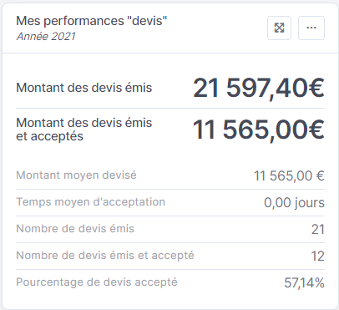Click the 'Mes performances "devis"' title
Image resolution: width=339 pixels, height=310 pixels.
point(92,21)
